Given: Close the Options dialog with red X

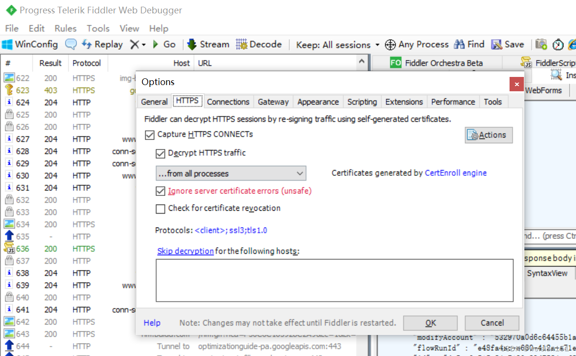Looking at the screenshot, I should click(516, 84).
